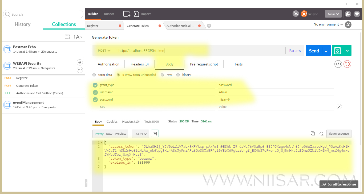Click the Generate code snippet icon
Image resolution: width=364 pixels, height=194 pixels.
click(x=338, y=64)
